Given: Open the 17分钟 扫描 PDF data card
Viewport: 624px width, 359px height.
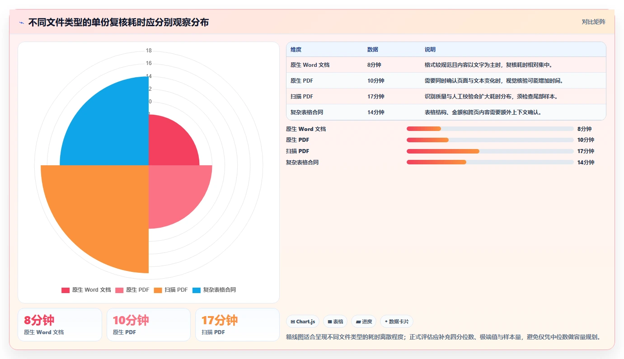Looking at the screenshot, I should 237,325.
